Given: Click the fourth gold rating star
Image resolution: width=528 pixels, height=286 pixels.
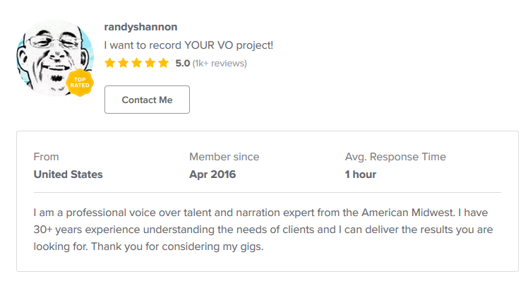Looking at the screenshot, I should pyautogui.click(x=150, y=63).
